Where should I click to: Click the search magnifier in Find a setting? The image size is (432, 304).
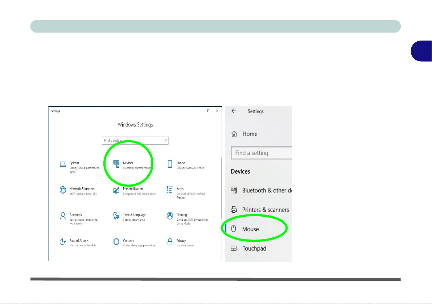[x=165, y=141]
